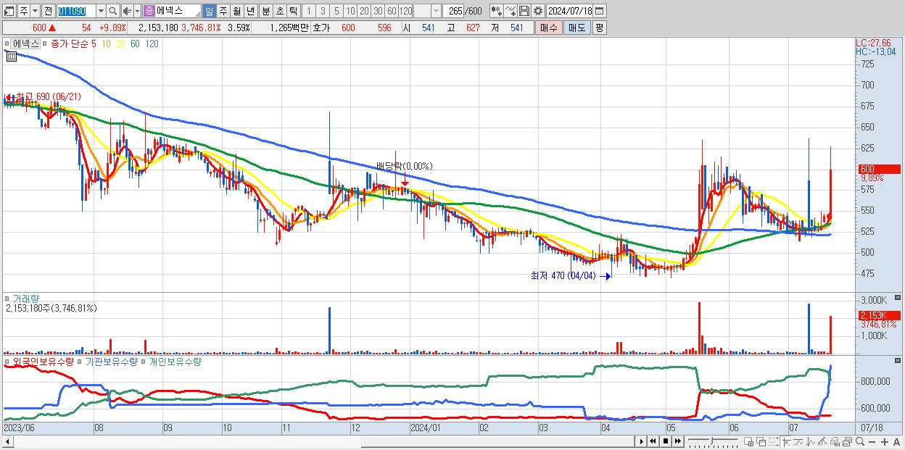Screen dimensions: 905x450
Task: Click the minus zoom-out icon
Action: pos(872,441)
